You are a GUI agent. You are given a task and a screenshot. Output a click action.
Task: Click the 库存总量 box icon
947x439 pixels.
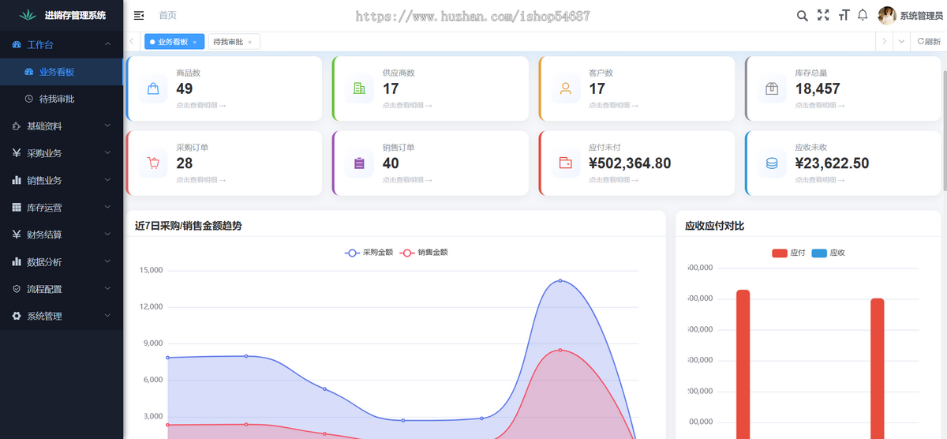pyautogui.click(x=772, y=88)
